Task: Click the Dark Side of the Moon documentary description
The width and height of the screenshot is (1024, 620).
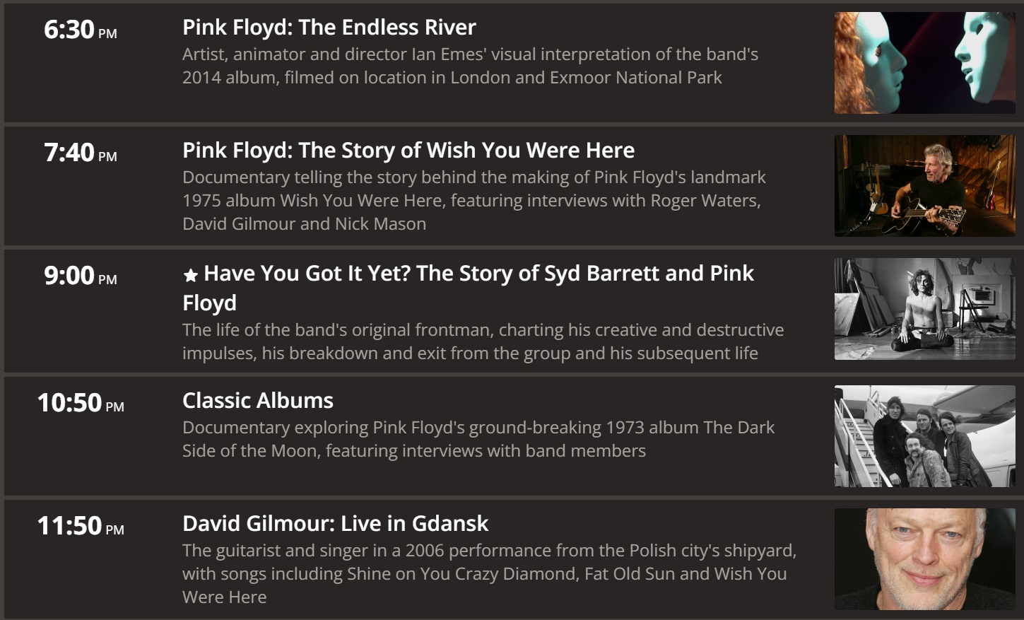Action: pos(478,439)
